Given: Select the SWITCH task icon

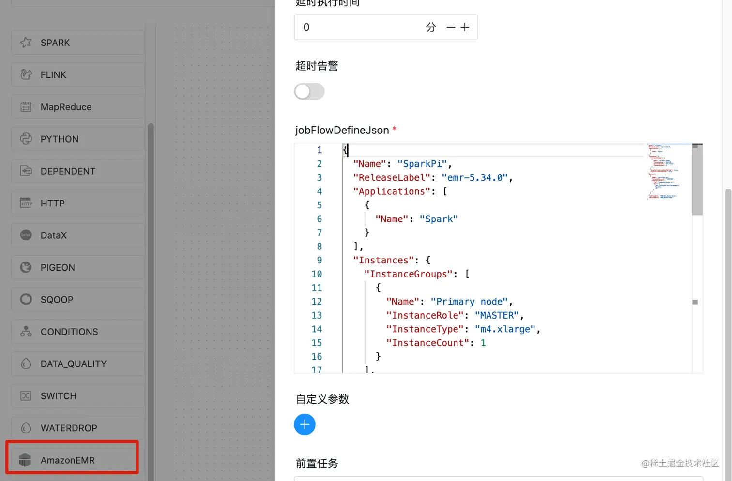Looking at the screenshot, I should [26, 396].
